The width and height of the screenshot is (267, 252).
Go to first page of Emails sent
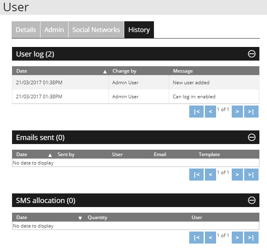(x=196, y=175)
